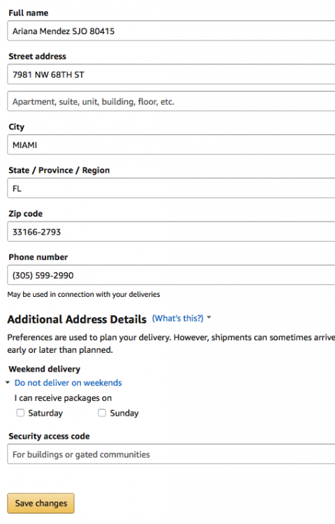Click the Weekend delivery label
Screen dimensions: 335x524
coord(45,369)
